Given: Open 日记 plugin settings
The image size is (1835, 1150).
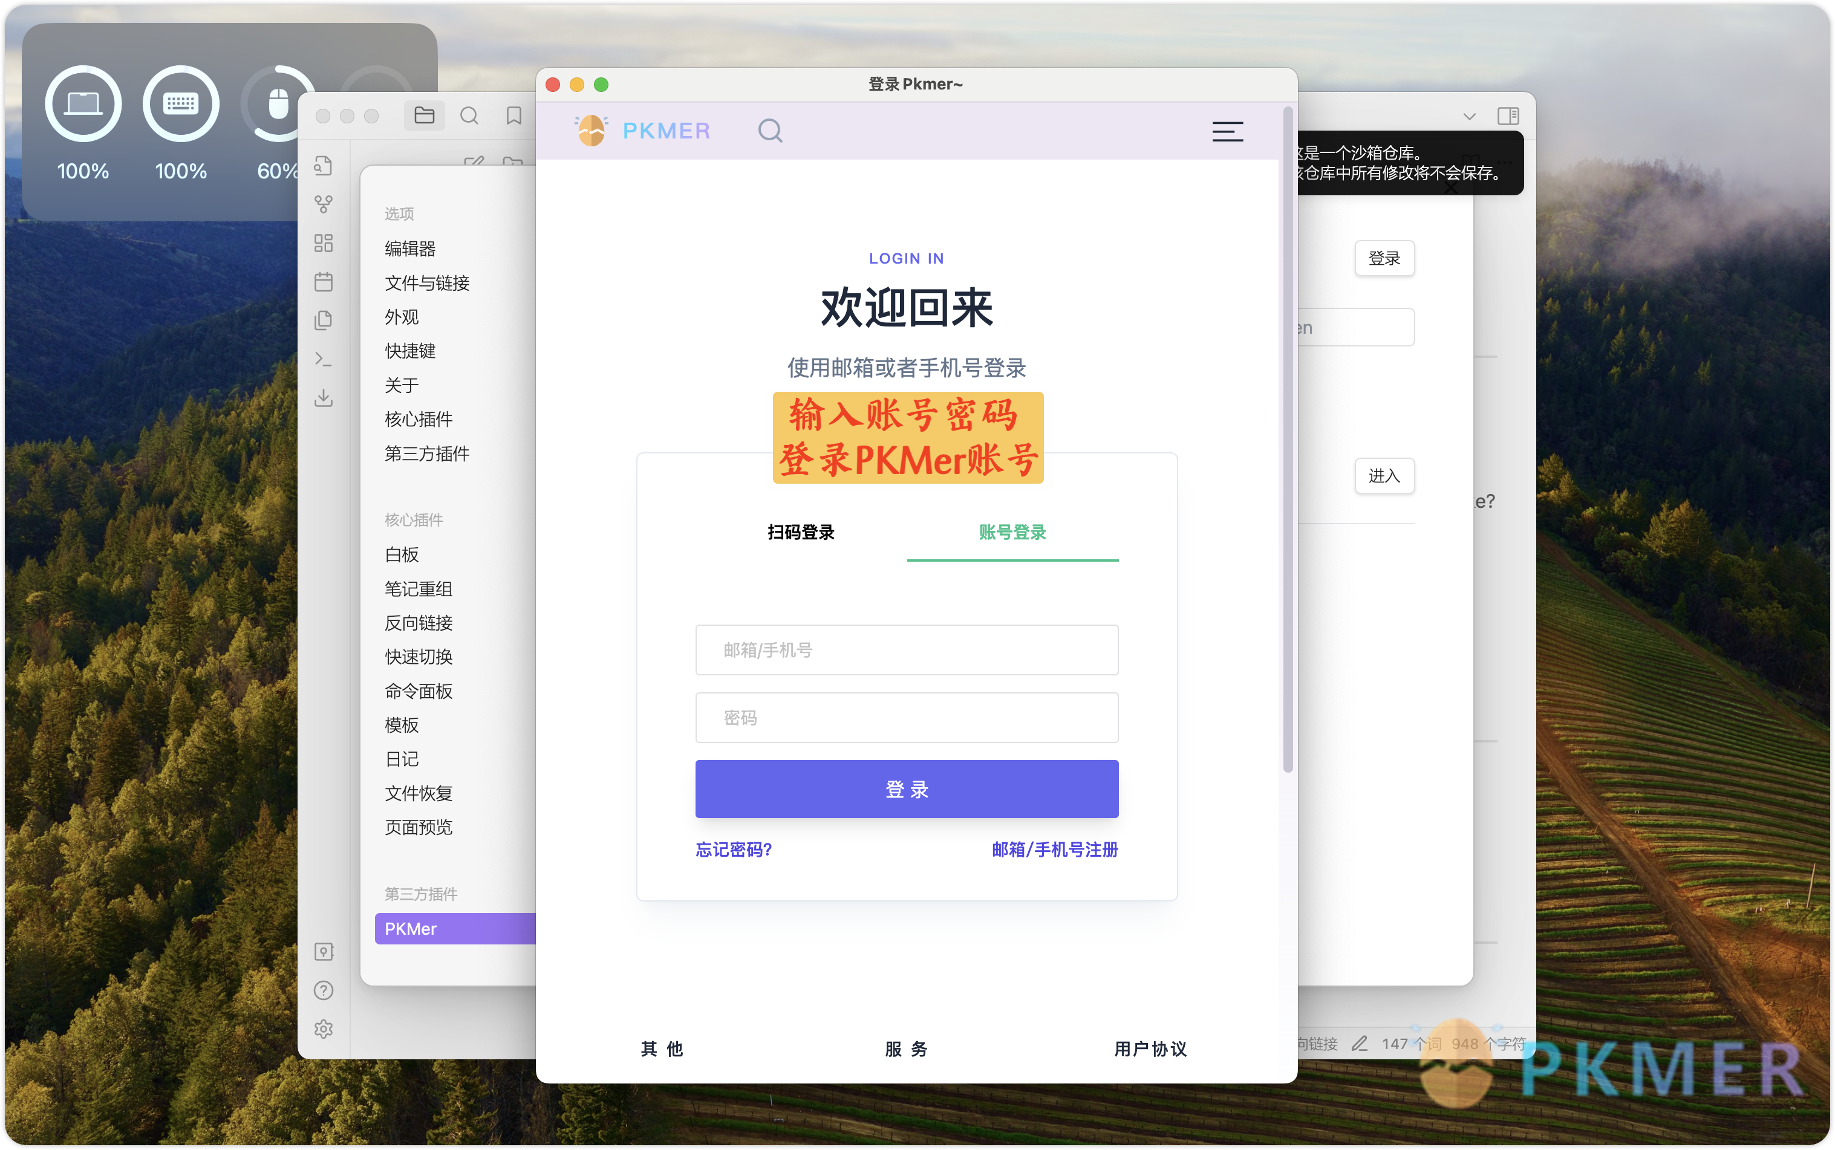Looking at the screenshot, I should [401, 758].
